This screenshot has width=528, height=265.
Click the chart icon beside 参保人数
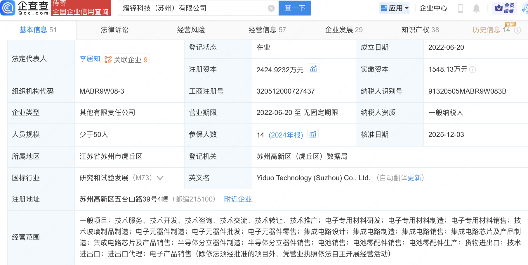(x=313, y=134)
